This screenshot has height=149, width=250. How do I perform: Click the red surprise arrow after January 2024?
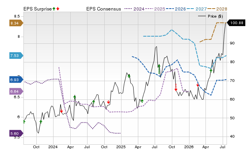tap(61, 111)
